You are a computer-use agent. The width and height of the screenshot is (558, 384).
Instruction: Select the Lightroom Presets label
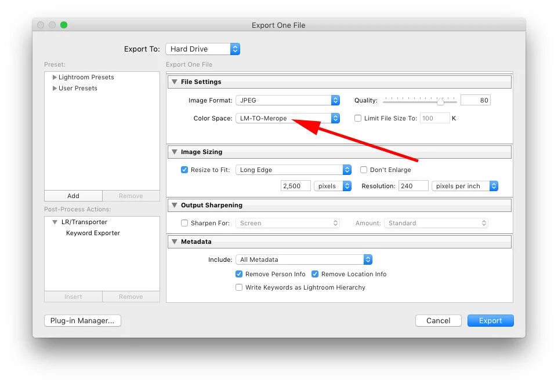pos(86,77)
